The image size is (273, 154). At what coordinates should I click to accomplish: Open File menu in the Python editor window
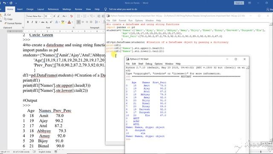(x=108, y=21)
